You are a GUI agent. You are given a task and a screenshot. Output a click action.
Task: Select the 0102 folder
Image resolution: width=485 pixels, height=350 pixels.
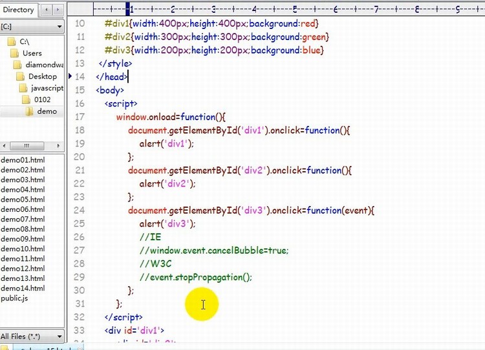tap(43, 99)
